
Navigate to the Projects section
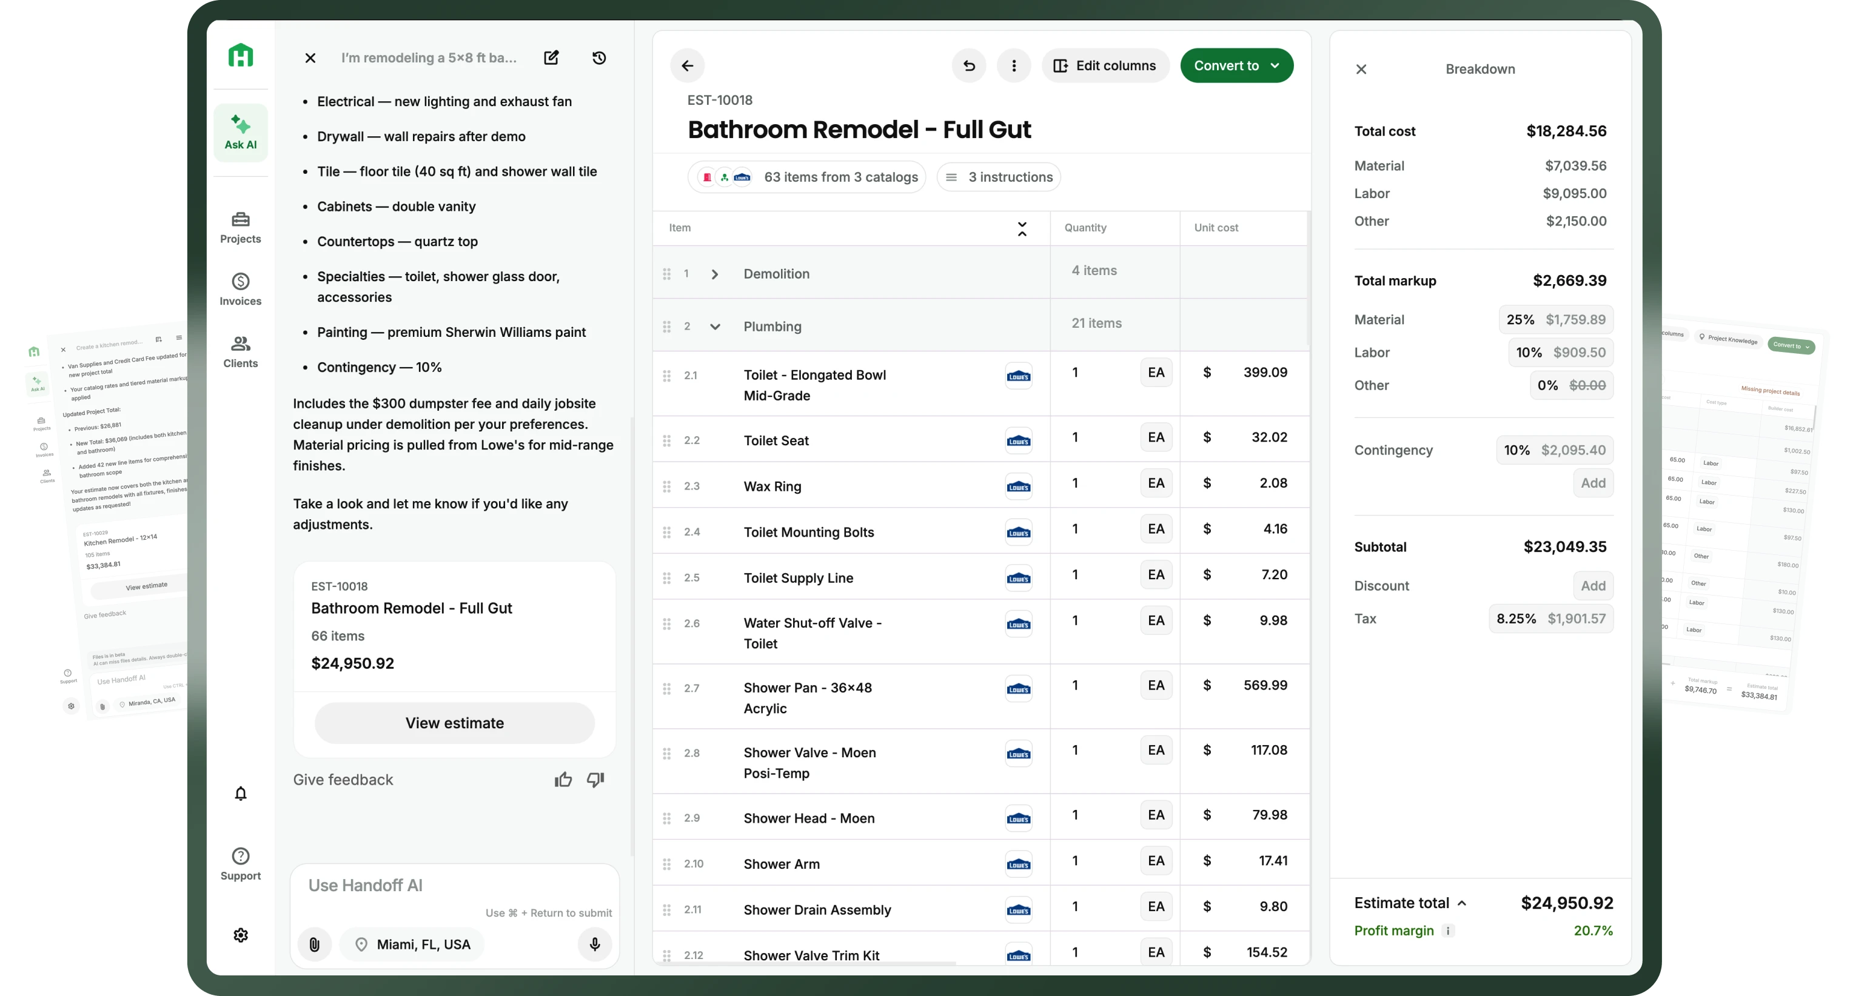[241, 227]
